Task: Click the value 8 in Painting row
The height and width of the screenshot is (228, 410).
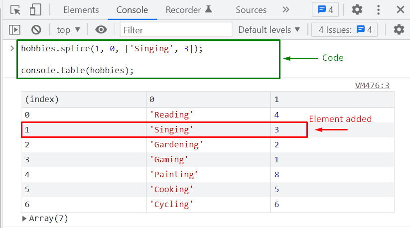Action: (x=276, y=174)
